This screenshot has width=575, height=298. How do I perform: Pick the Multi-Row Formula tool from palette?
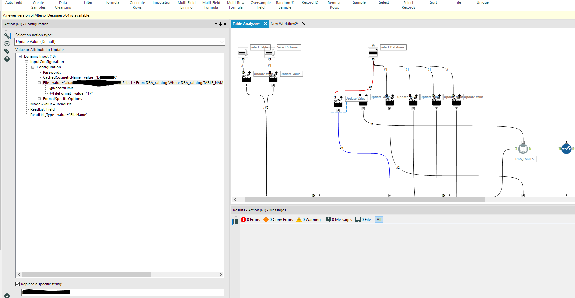point(236,5)
